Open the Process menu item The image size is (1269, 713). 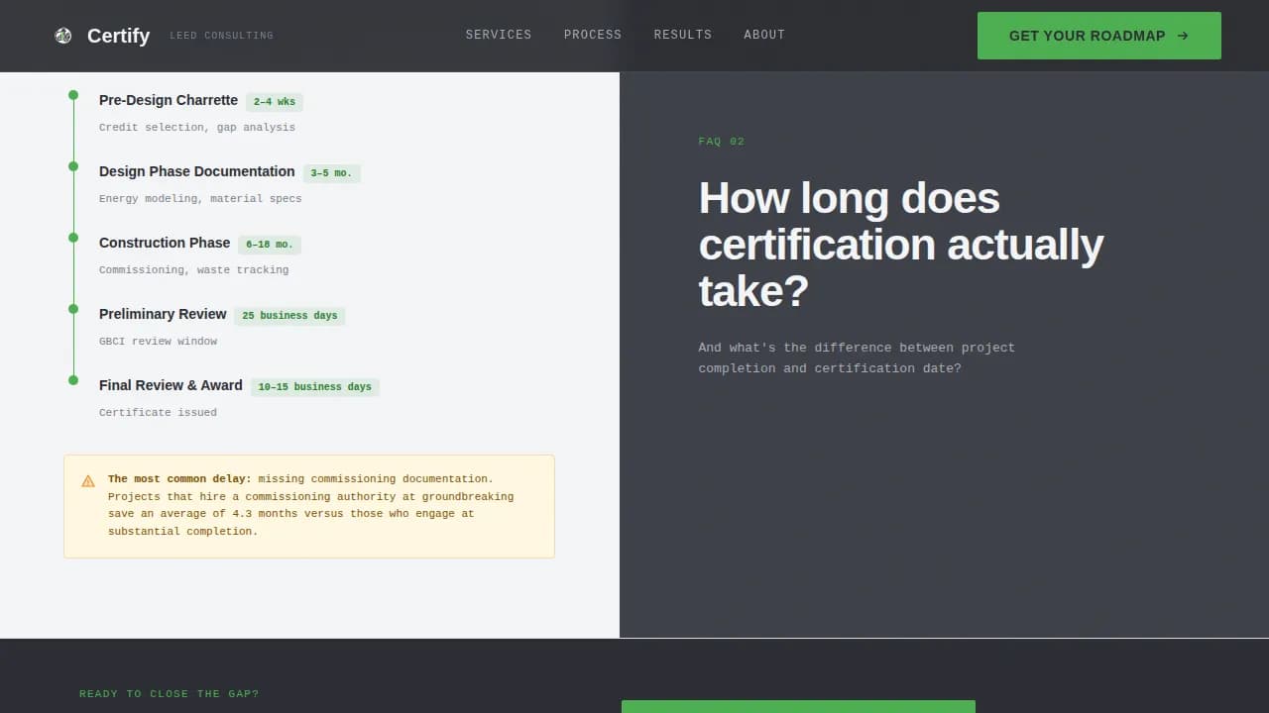click(593, 35)
